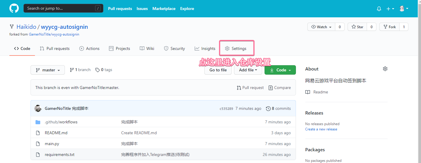This screenshot has width=421, height=163.
Task: Open the GitHub Octocat home logo
Action: 14,9
